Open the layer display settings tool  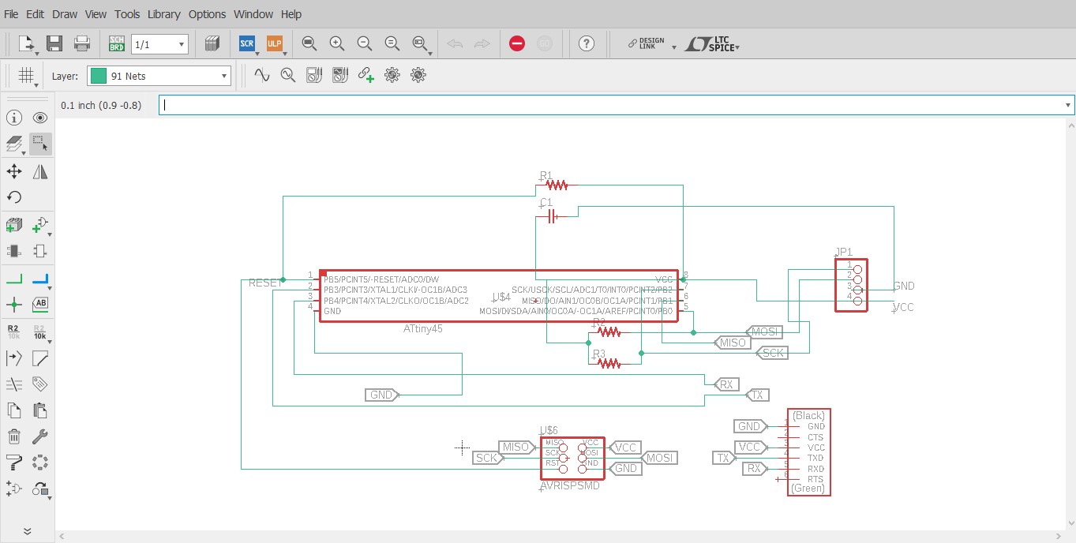(14, 144)
